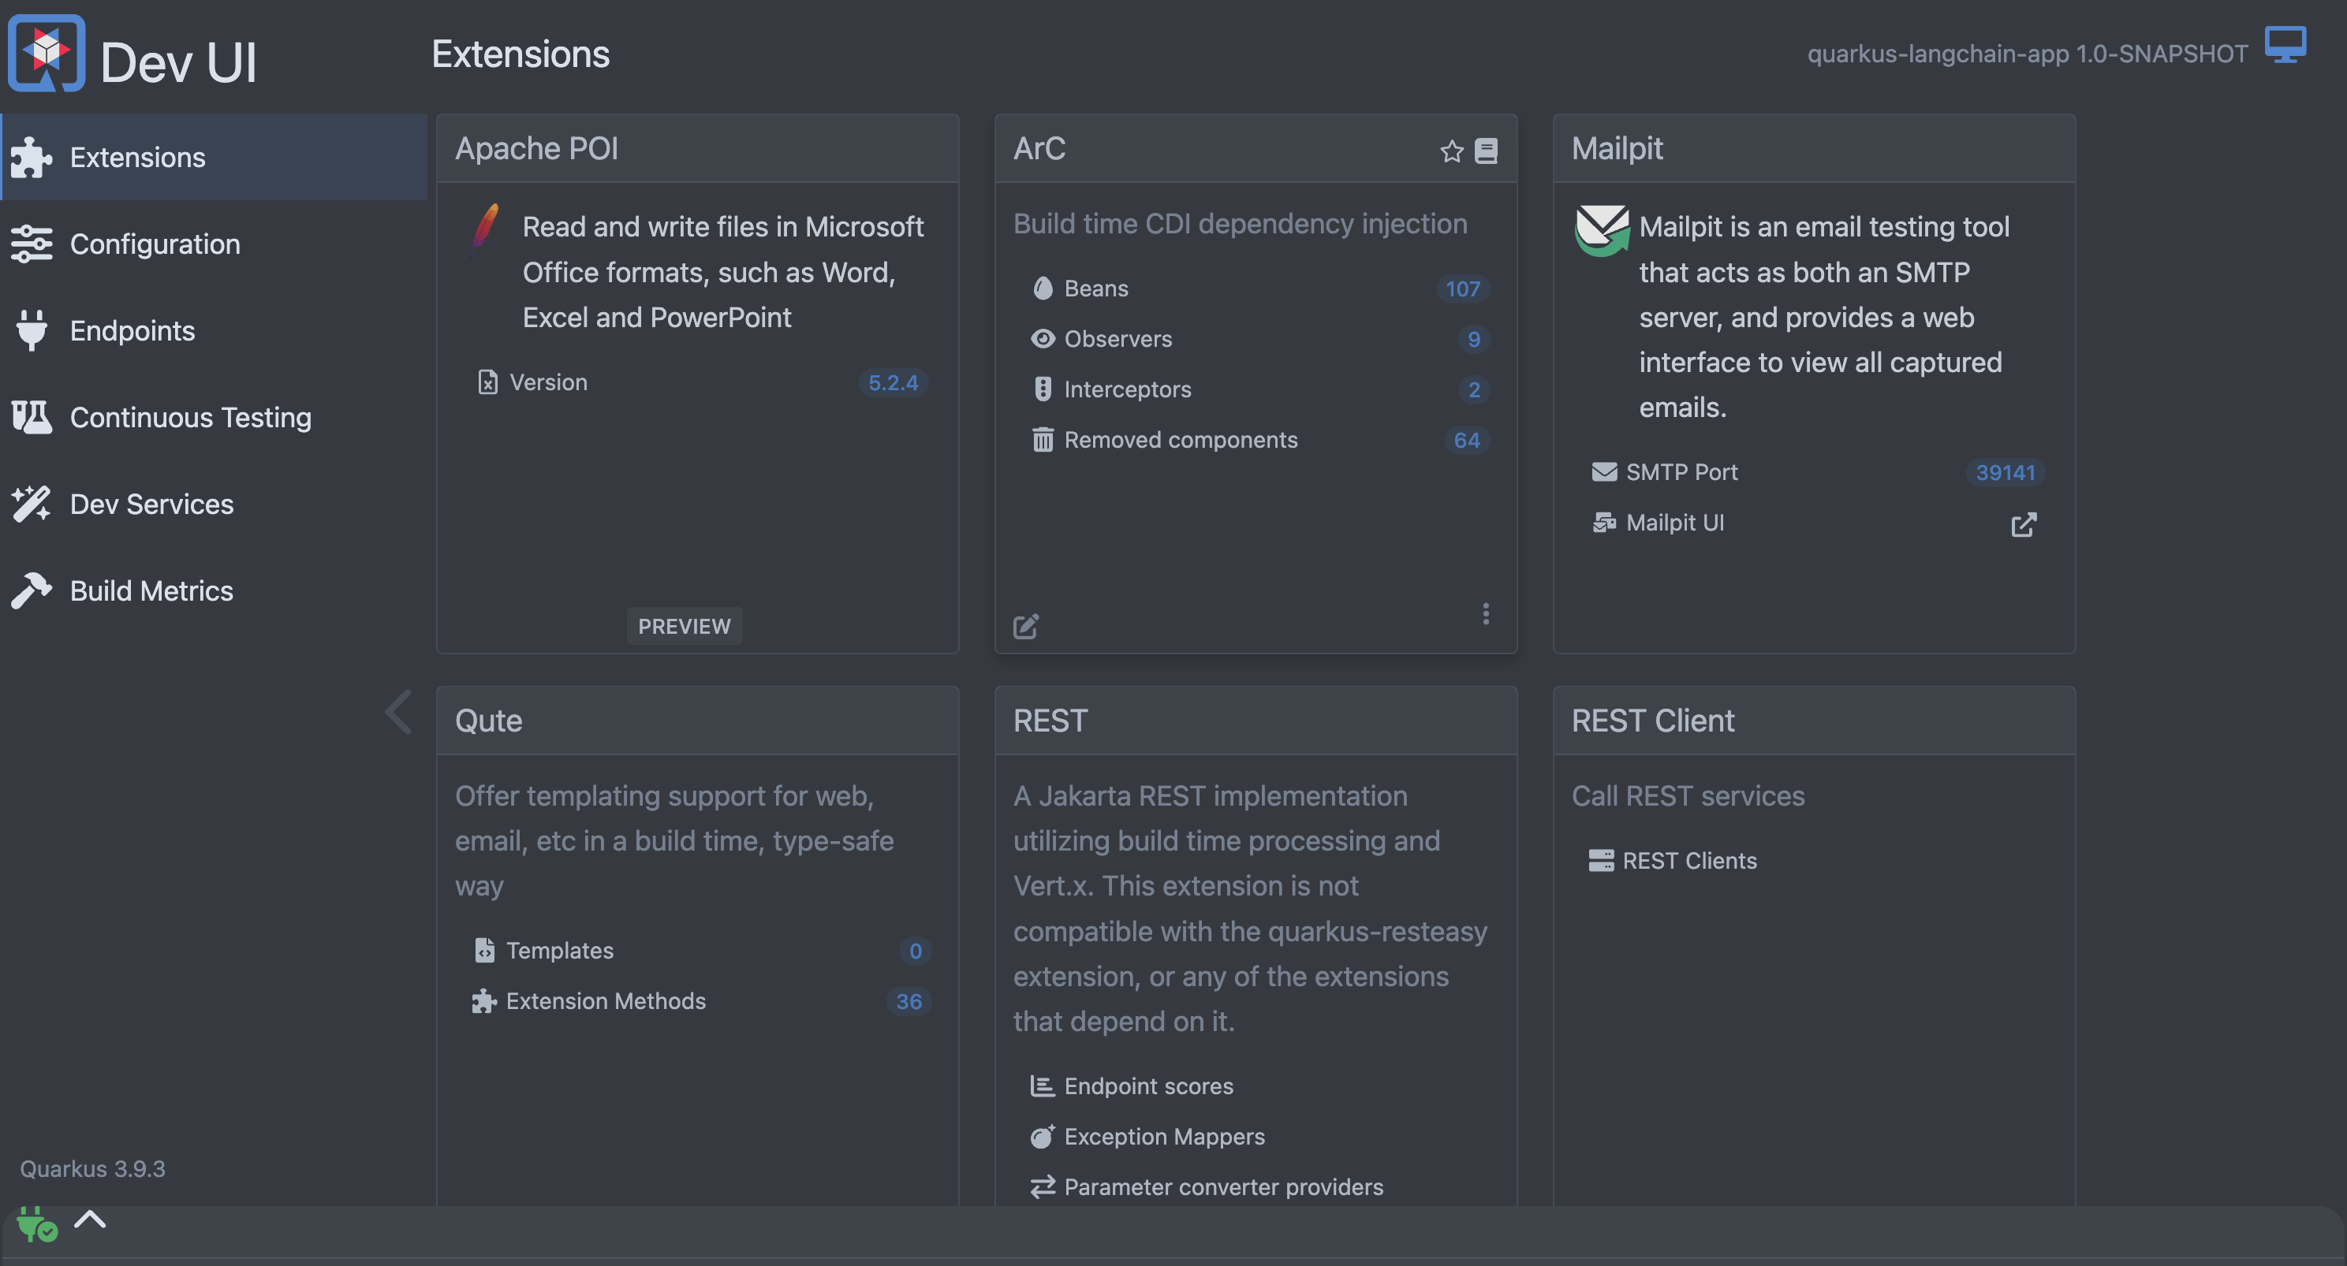The image size is (2347, 1266).
Task: Click the Mailpit envelope logo
Action: (x=1602, y=230)
